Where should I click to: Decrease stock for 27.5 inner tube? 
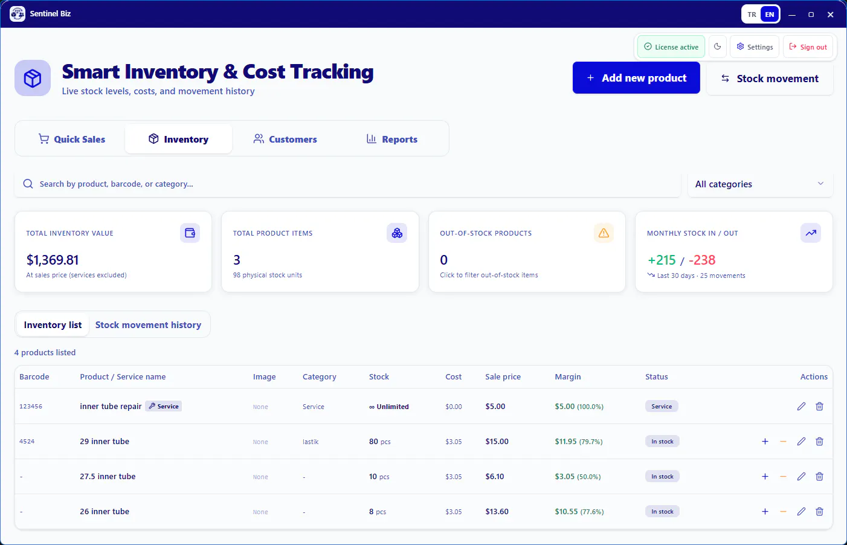tap(783, 477)
